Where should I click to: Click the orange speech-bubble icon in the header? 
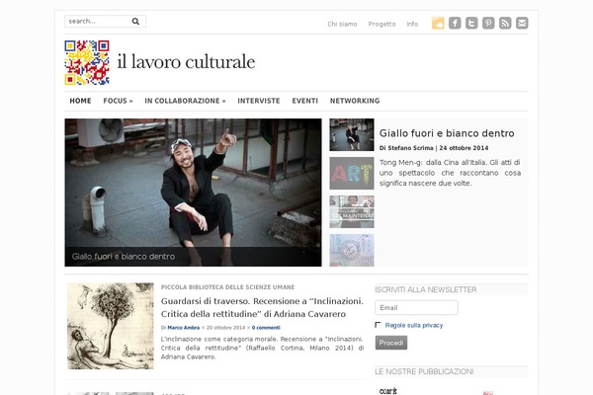click(x=438, y=23)
